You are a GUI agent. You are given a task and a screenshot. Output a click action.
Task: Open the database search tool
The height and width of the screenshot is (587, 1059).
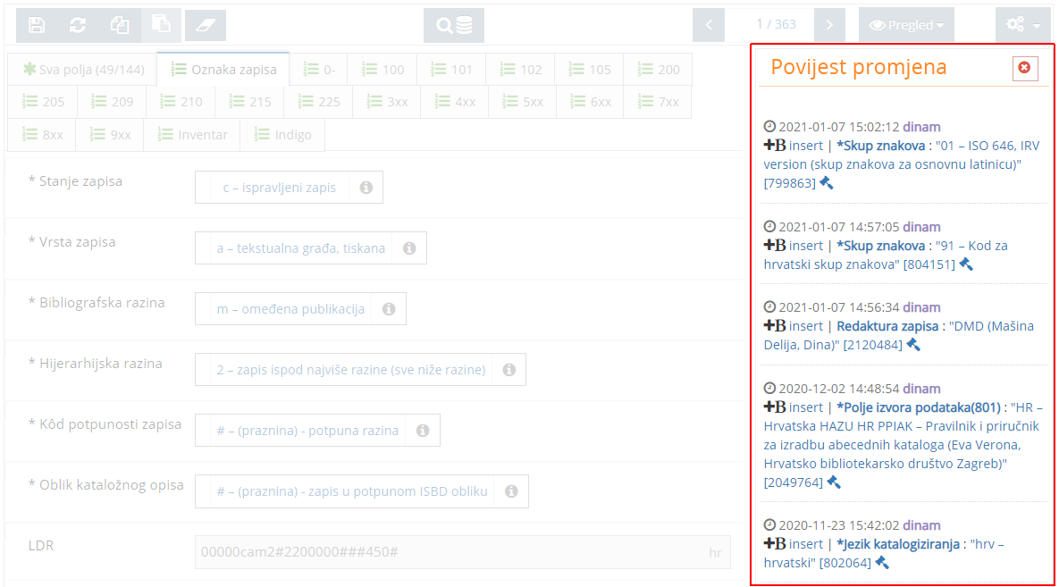453,24
